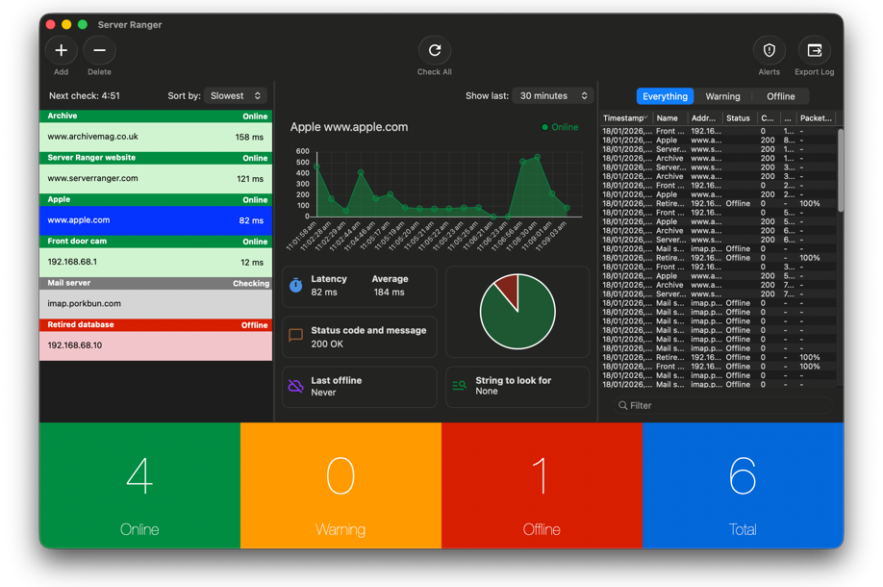The height and width of the screenshot is (587, 883).
Task: Click the Status column header
Action: point(738,118)
